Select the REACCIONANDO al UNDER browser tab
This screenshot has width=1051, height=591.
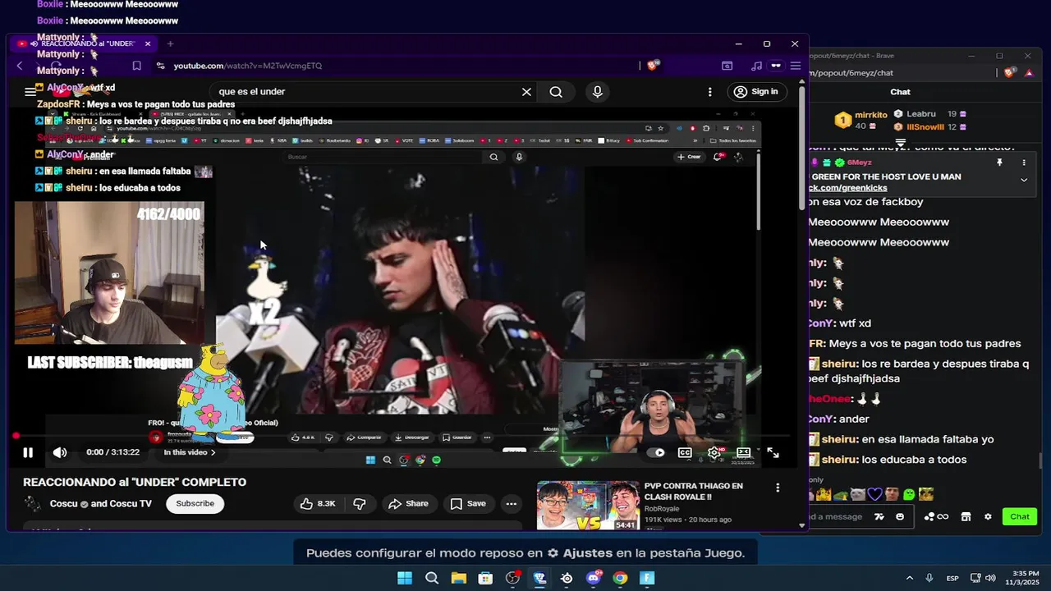[84, 44]
